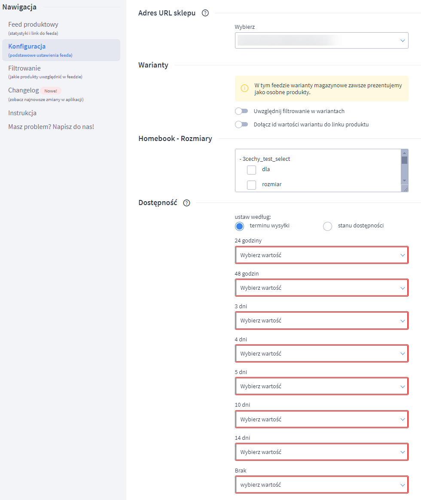Open the "24 godziny" value dropdown
421x500 pixels.
321,255
